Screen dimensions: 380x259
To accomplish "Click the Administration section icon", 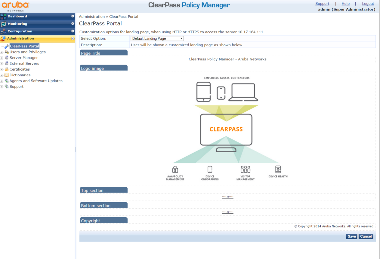I will [x=3, y=38].
